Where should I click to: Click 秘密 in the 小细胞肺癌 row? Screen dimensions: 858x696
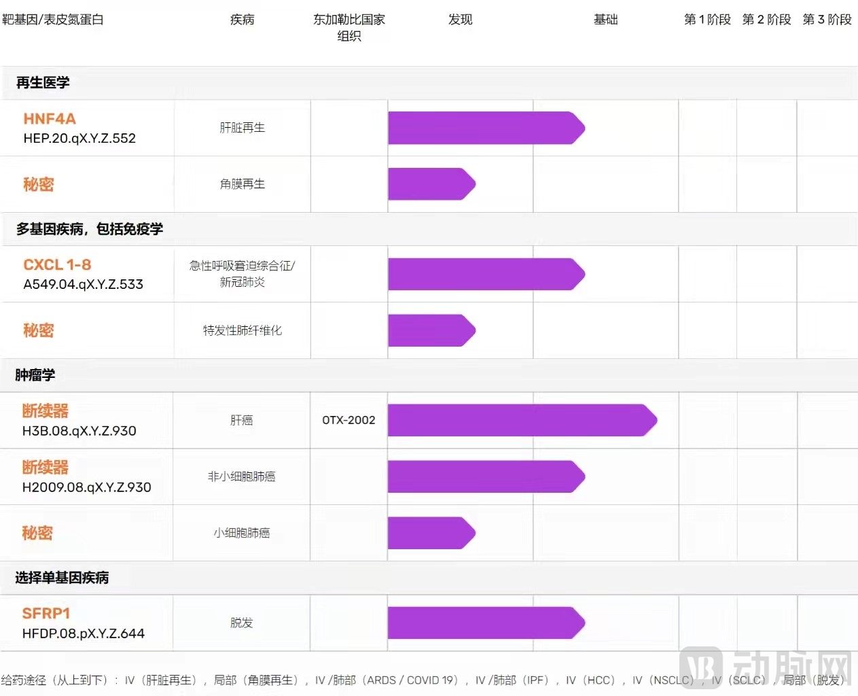(x=37, y=534)
